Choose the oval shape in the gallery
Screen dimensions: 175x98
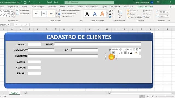tap(9, 11)
